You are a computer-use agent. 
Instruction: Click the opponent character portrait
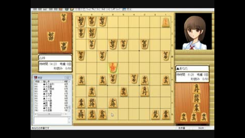click(x=193, y=31)
